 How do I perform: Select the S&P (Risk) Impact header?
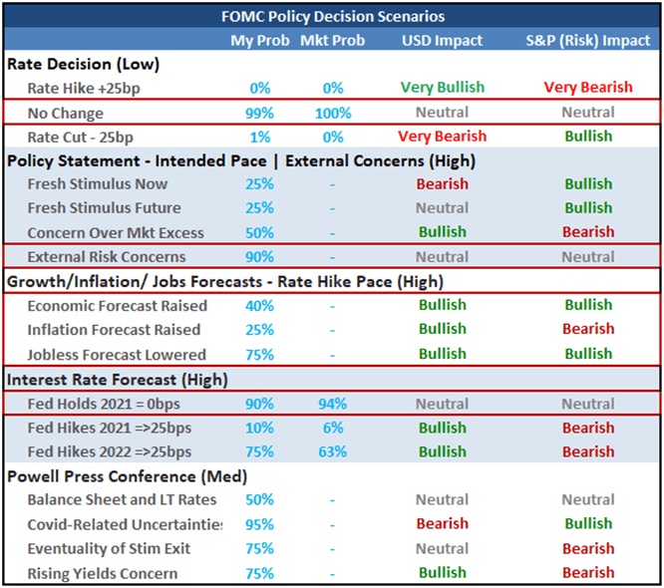[x=588, y=40]
